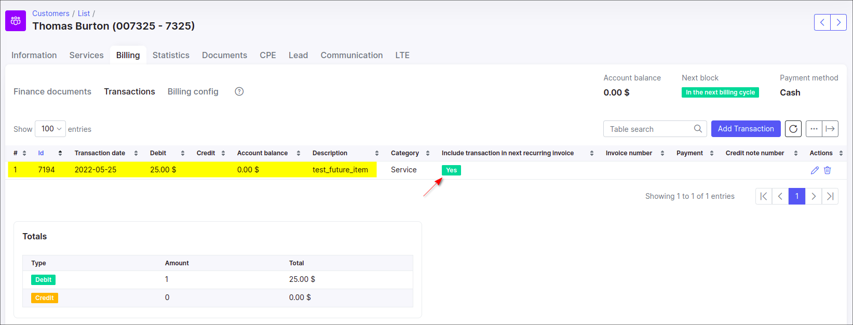Click the export table arrow icon

pyautogui.click(x=830, y=129)
